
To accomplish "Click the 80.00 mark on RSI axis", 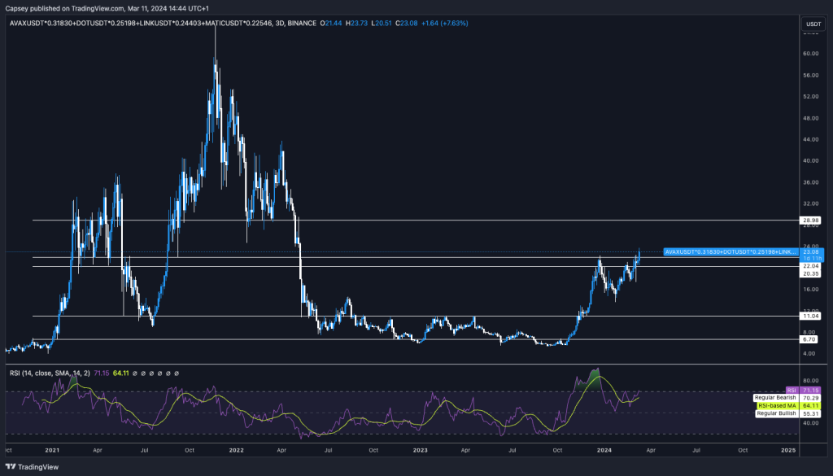I will click(811, 380).
